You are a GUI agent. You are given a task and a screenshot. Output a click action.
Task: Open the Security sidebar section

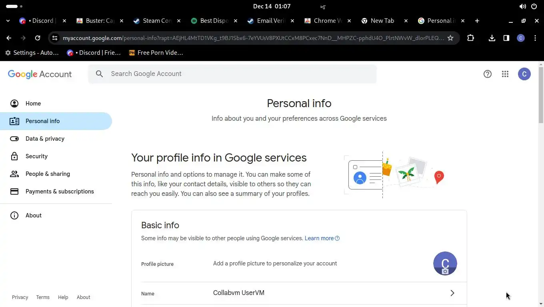[x=36, y=156]
